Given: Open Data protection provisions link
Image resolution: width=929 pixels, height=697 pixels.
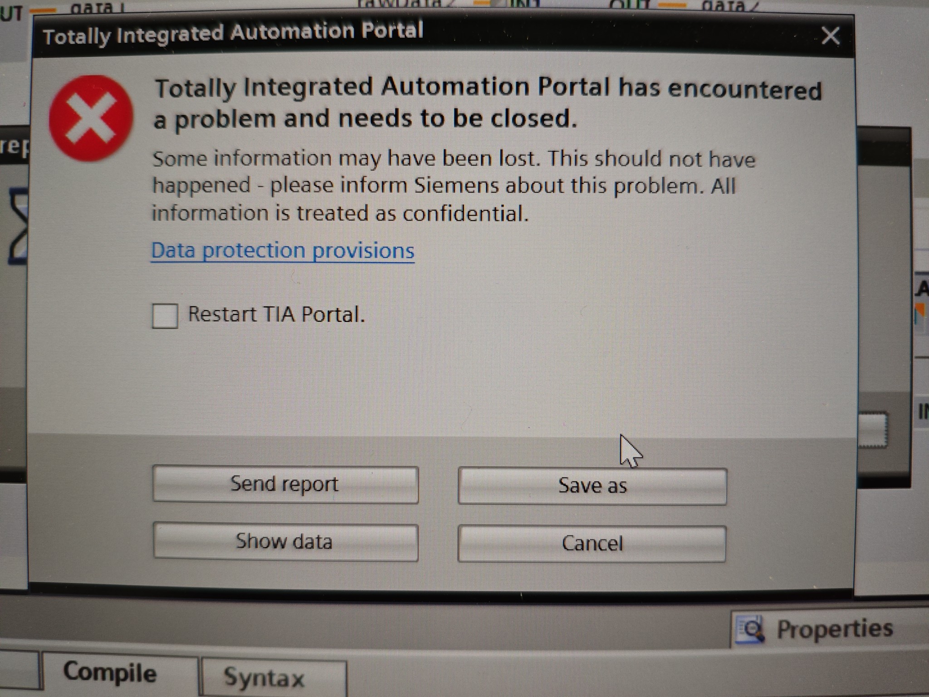Looking at the screenshot, I should point(282,250).
